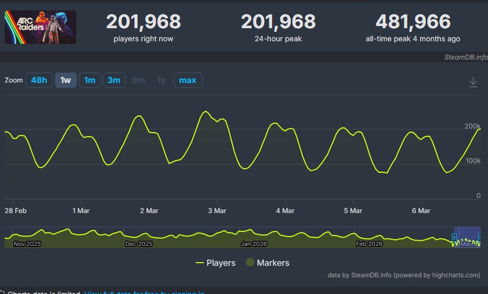
Task: Set chart zoom to 48h
Action: 39,80
